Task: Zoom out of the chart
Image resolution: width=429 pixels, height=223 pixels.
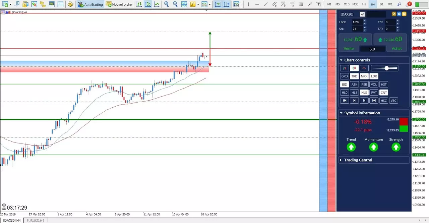Action: [x=175, y=4]
